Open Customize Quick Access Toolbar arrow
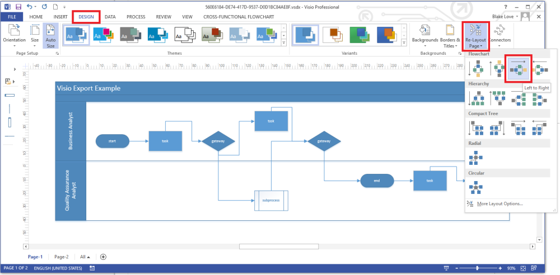 click(x=64, y=7)
